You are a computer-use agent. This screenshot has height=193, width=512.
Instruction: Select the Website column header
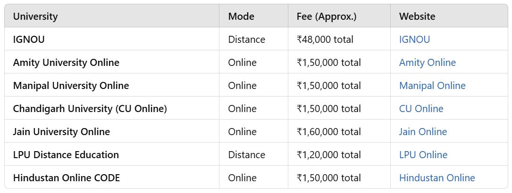click(x=417, y=16)
